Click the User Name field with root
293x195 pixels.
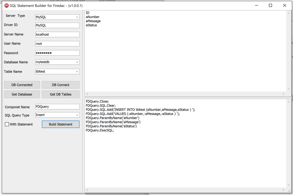[x=57, y=44]
